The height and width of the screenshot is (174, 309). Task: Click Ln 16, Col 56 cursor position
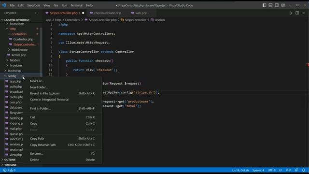pos(240,170)
